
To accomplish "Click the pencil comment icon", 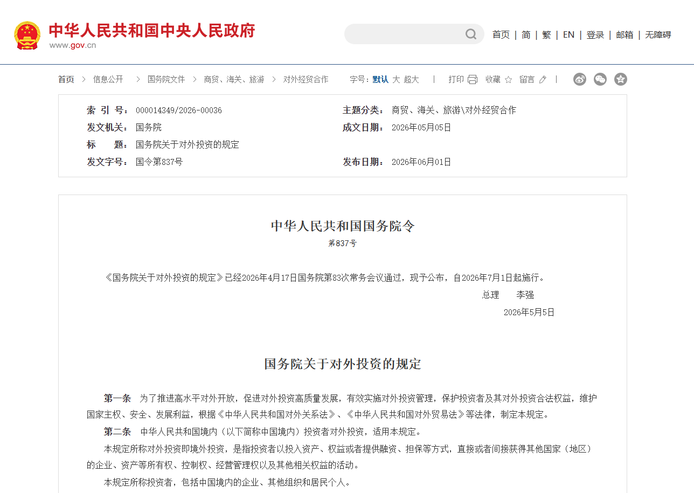I will coord(543,80).
